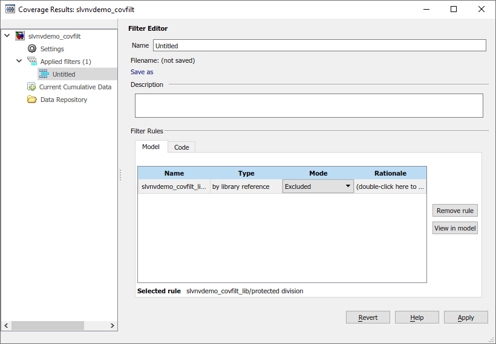The height and width of the screenshot is (344, 496).
Task: Click the slvnvdemo_covfilt model icon
Action: 20,36
